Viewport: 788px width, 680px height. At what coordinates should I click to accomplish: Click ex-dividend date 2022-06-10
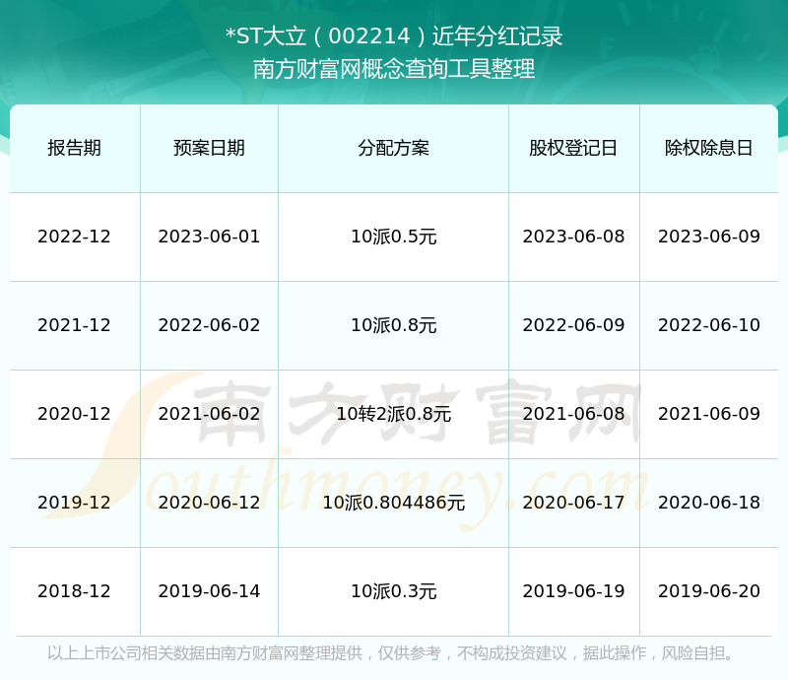(x=708, y=325)
